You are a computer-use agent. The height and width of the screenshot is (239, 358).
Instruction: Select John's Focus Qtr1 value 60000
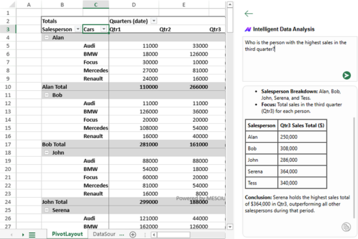point(134,177)
